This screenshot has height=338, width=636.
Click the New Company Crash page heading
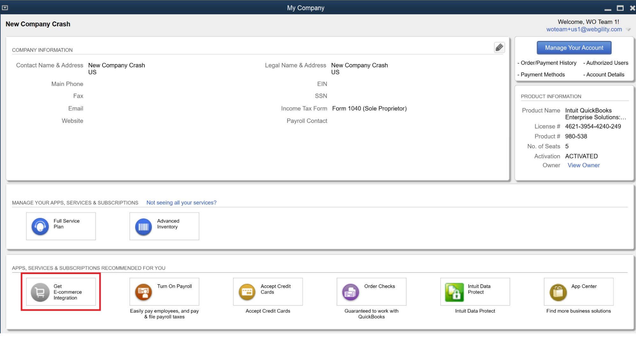38,24
